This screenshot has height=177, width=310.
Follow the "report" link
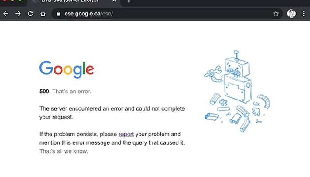(x=126, y=134)
